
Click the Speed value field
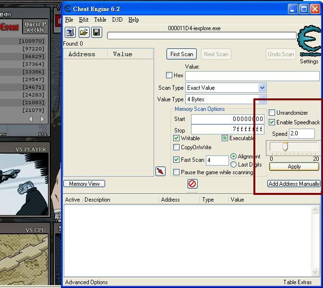(x=302, y=133)
